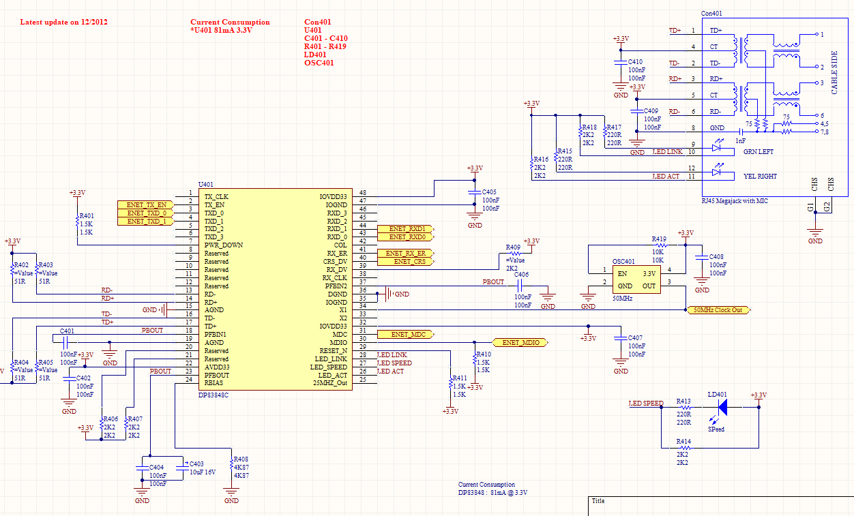The height and width of the screenshot is (516, 854).
Task: Select the ENET_TXD_0 net port
Action: pos(146,213)
